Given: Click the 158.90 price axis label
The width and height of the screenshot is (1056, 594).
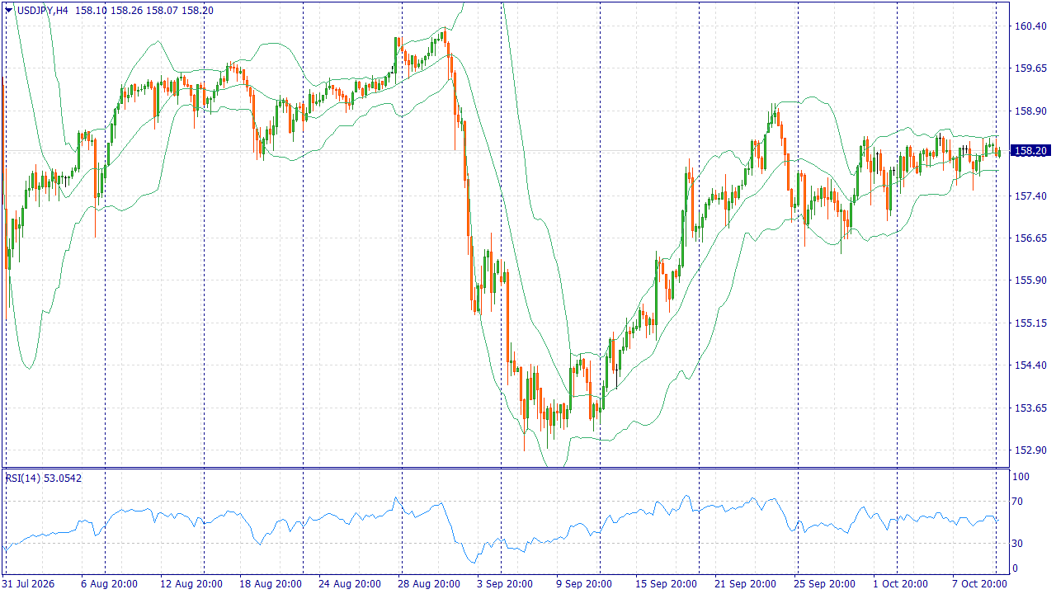Looking at the screenshot, I should [x=1030, y=111].
